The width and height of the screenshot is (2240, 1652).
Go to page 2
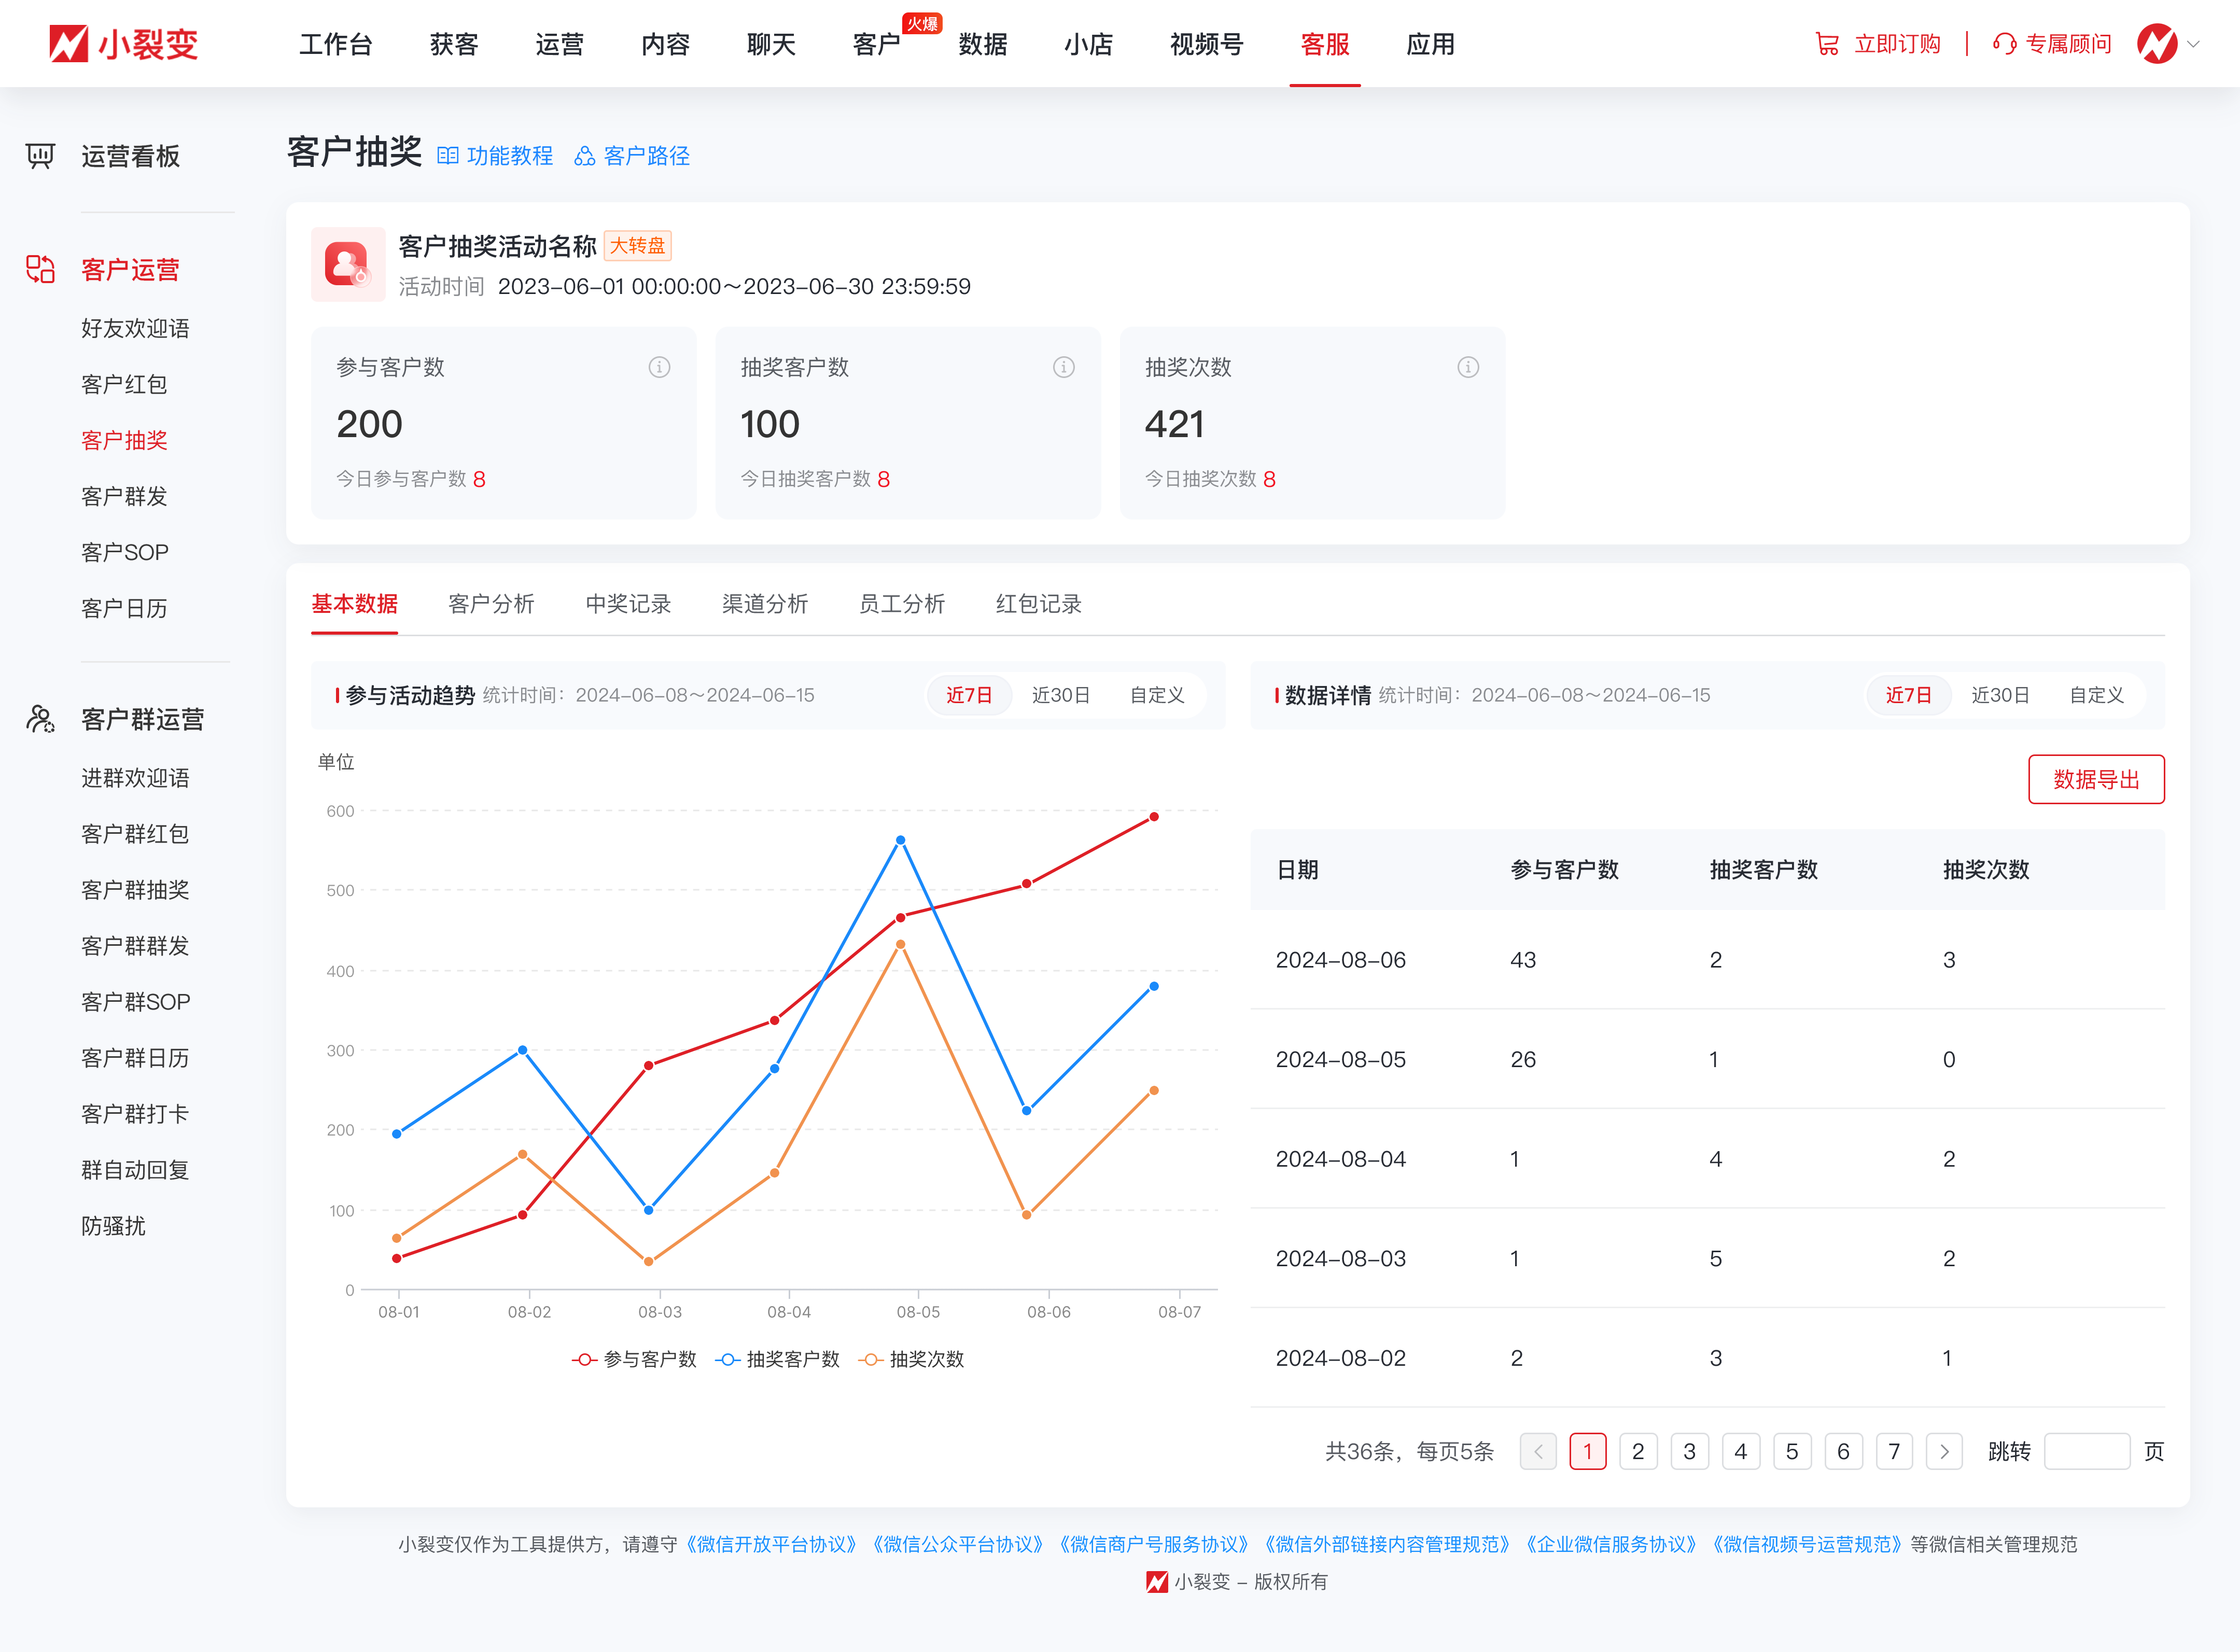[x=1638, y=1451]
